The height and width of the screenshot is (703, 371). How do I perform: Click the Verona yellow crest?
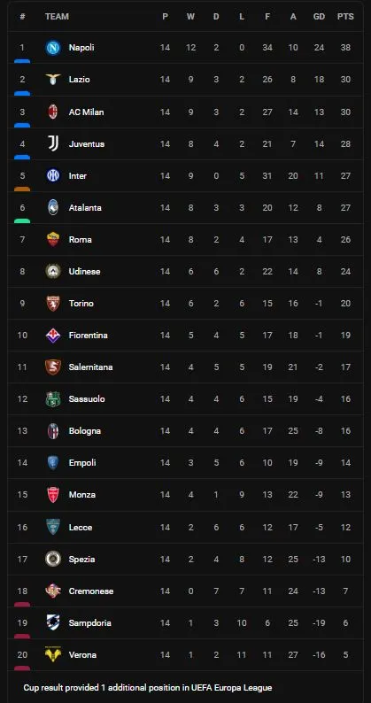click(53, 654)
